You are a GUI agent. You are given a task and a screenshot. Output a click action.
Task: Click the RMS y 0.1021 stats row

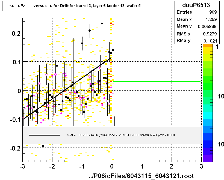(197, 41)
